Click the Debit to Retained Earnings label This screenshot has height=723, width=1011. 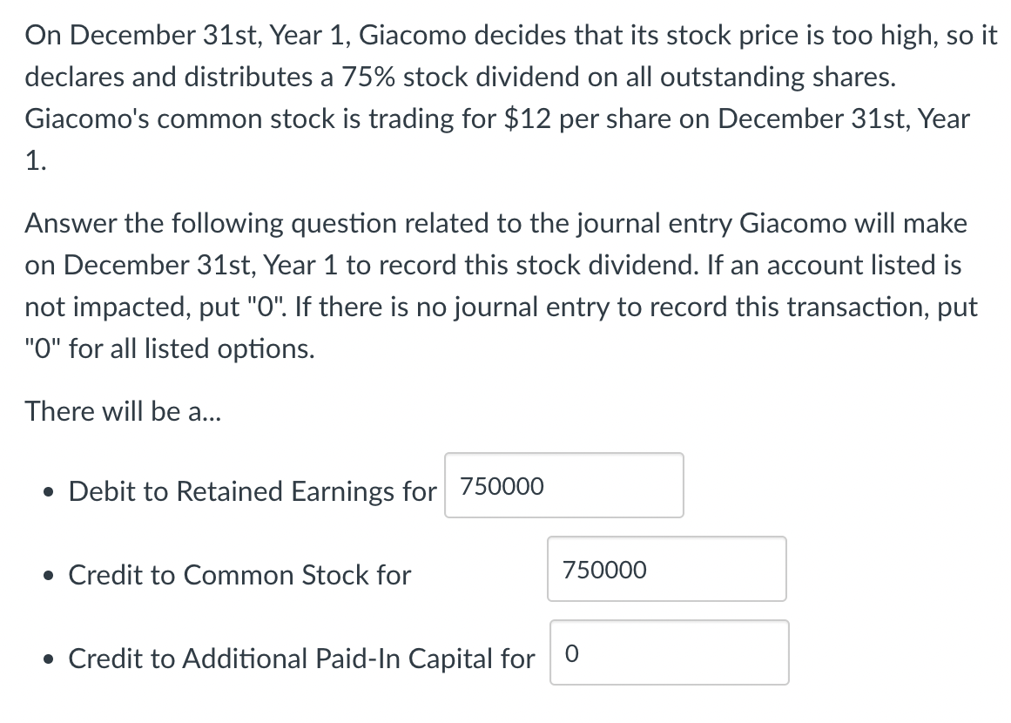point(252,490)
